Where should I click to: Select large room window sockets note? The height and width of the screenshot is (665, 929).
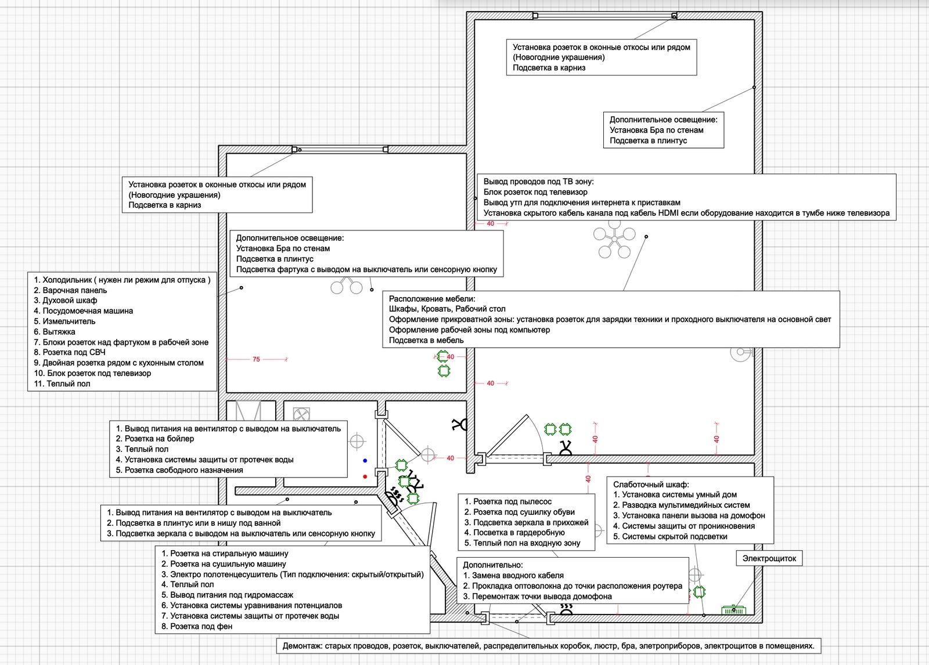[x=602, y=57]
